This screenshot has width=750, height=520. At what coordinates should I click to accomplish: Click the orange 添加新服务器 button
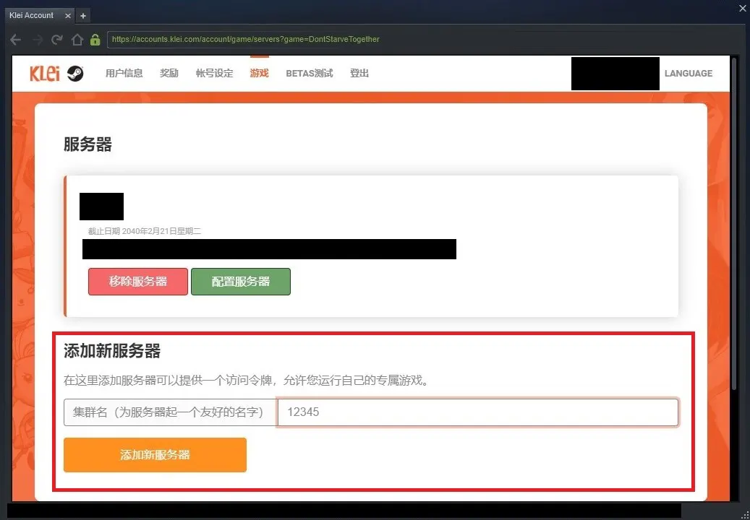point(155,455)
